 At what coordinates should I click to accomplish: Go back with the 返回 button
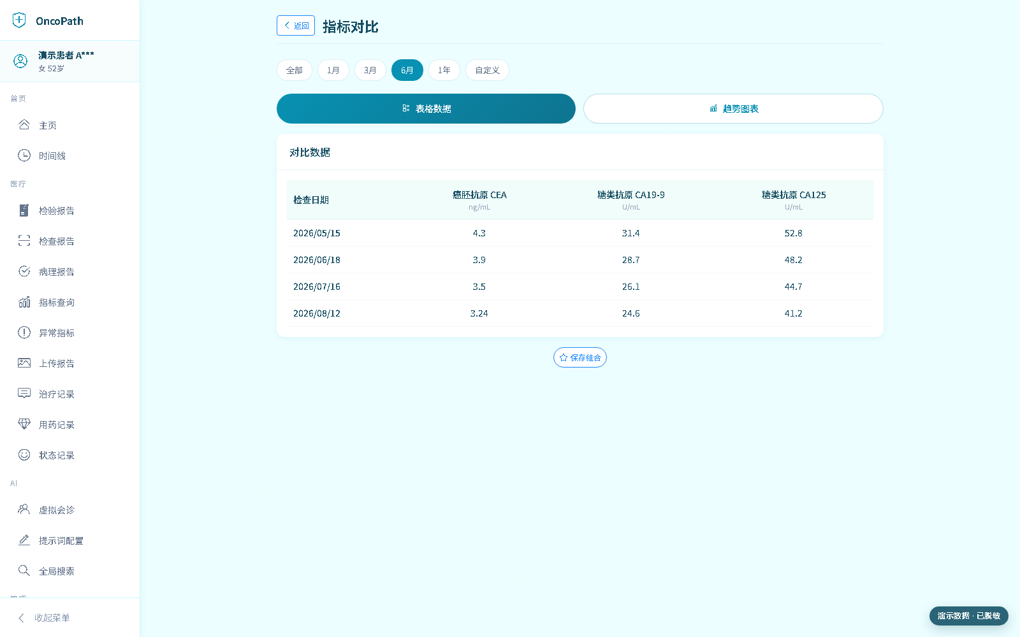tap(296, 25)
